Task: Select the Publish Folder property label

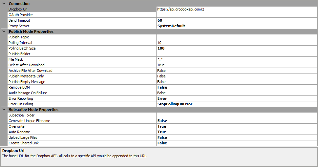Action: pyautogui.click(x=19, y=54)
